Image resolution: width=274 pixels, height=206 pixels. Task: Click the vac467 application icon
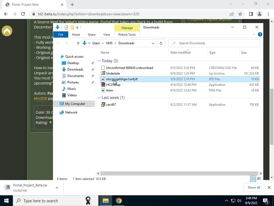point(103,105)
